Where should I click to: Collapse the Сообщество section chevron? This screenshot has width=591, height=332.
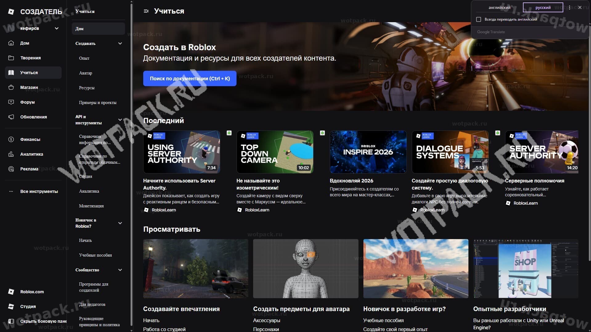[120, 270]
